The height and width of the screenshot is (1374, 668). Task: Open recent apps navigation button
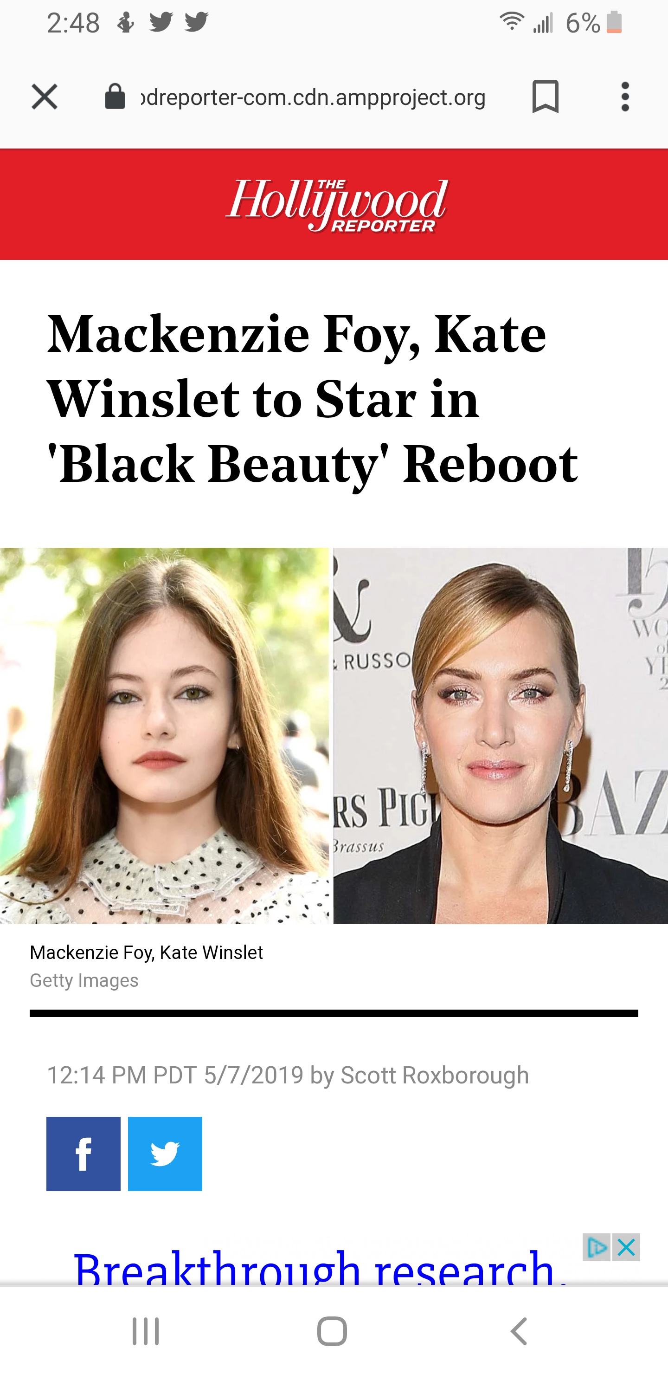point(146,1331)
